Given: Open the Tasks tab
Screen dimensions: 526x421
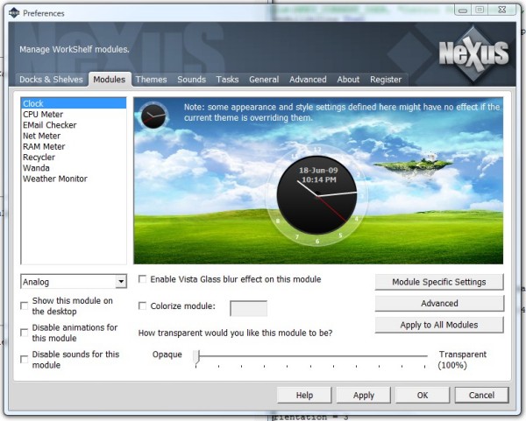Looking at the screenshot, I should click(x=227, y=80).
